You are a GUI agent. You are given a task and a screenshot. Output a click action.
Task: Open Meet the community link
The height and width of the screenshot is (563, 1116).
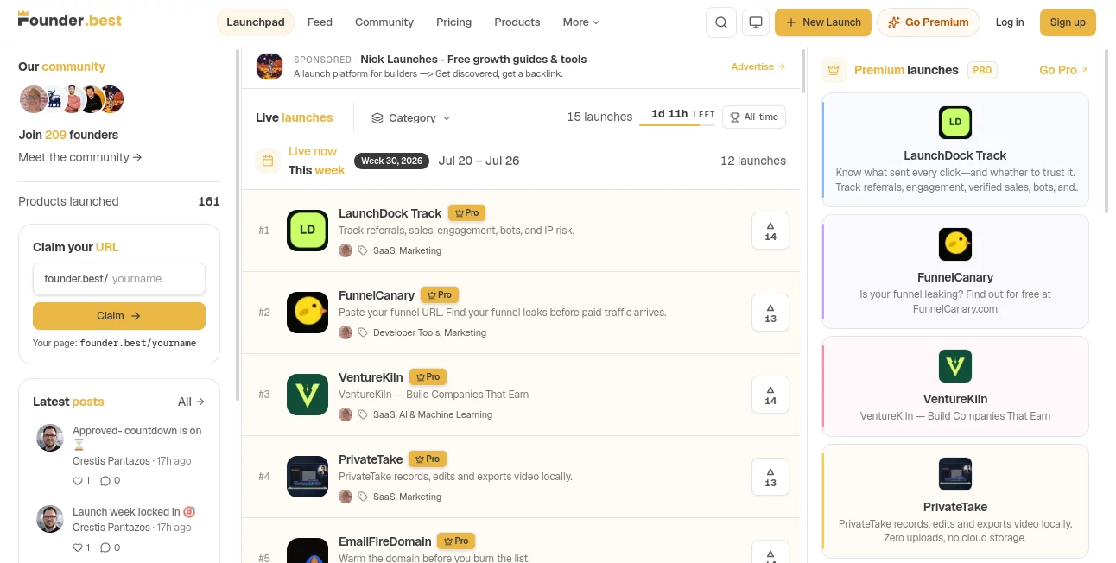[80, 157]
